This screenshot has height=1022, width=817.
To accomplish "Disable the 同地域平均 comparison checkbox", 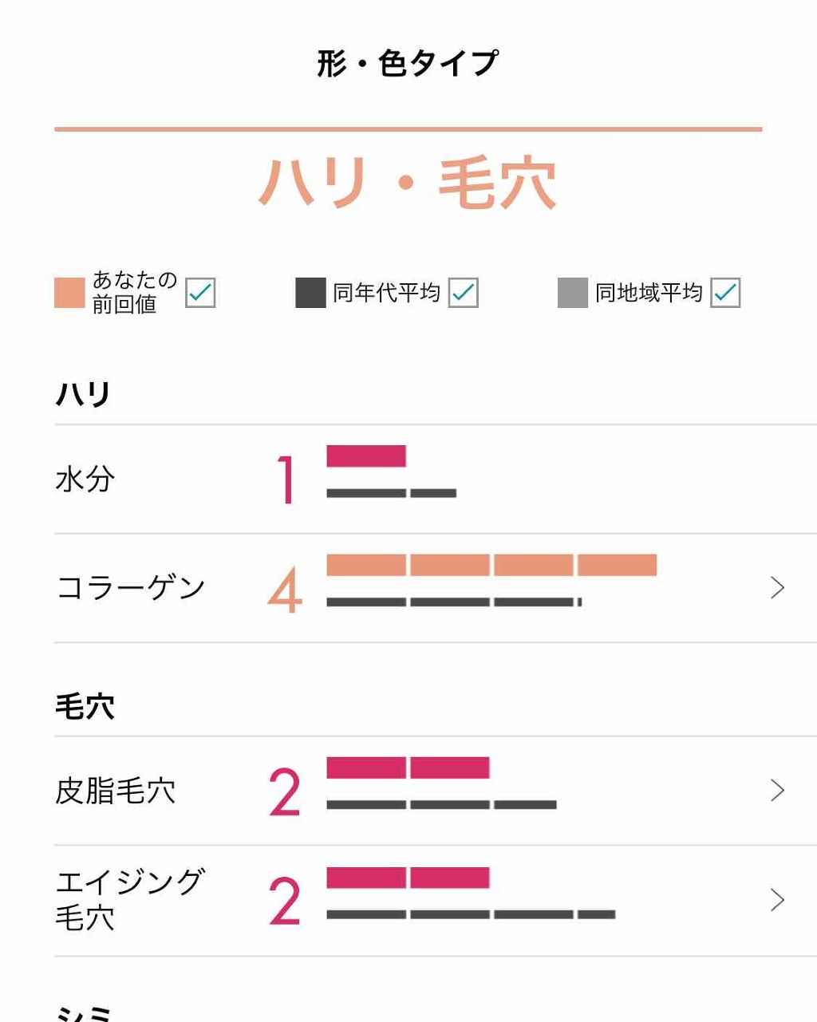I will [724, 294].
